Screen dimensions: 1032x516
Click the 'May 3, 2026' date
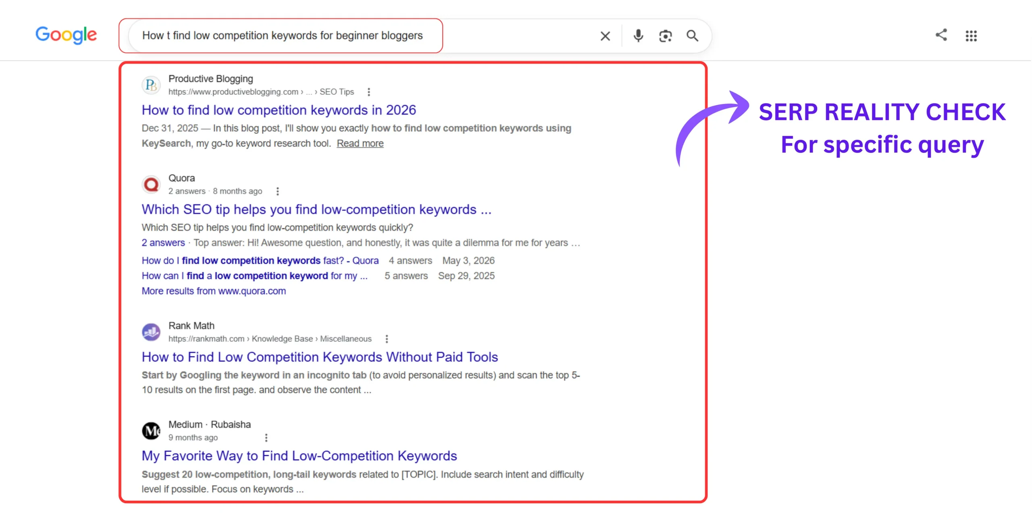pos(468,261)
